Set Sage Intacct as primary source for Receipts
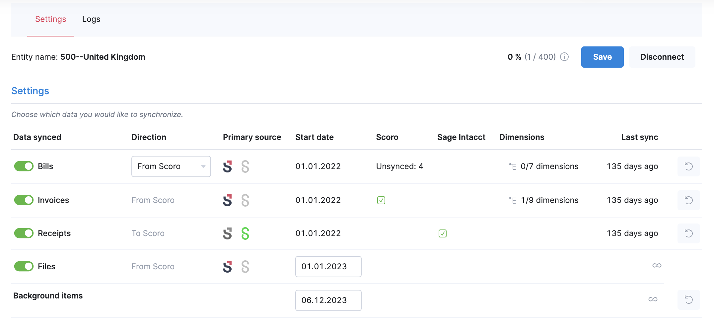The height and width of the screenshot is (323, 714). (246, 233)
